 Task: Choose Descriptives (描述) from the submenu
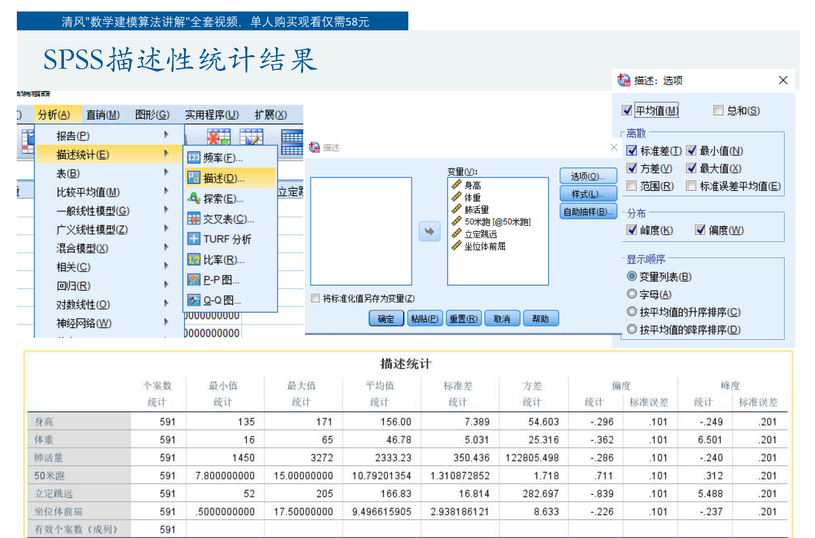point(224,178)
